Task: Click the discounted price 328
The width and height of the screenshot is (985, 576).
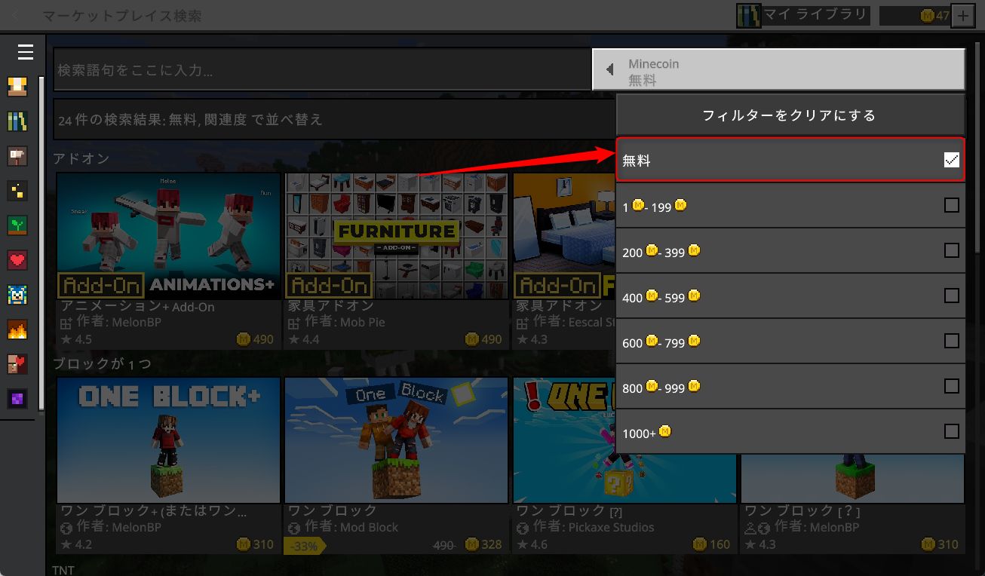Action: (483, 544)
